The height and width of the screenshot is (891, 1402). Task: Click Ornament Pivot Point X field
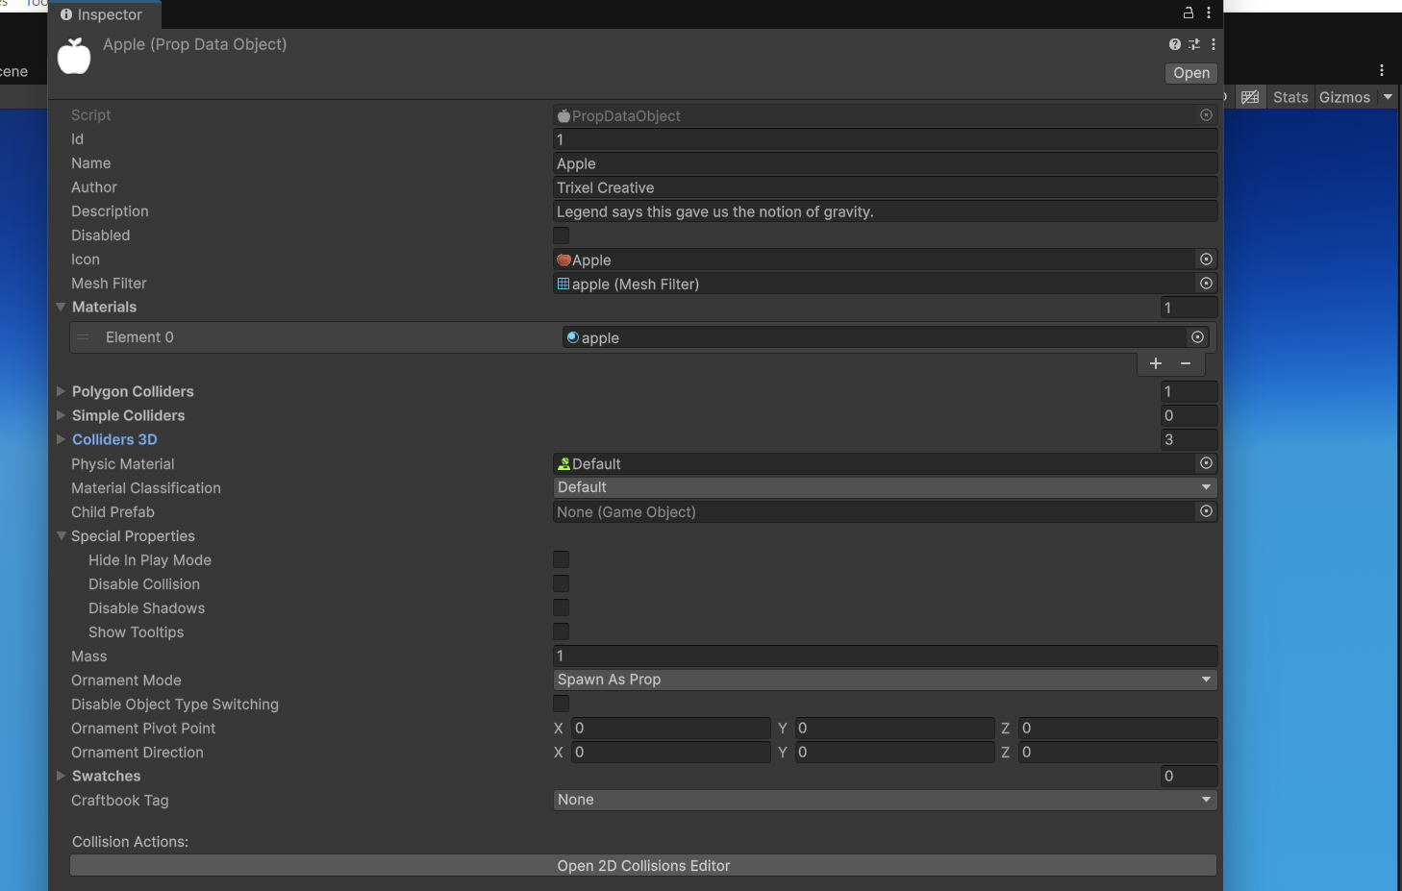pos(671,728)
